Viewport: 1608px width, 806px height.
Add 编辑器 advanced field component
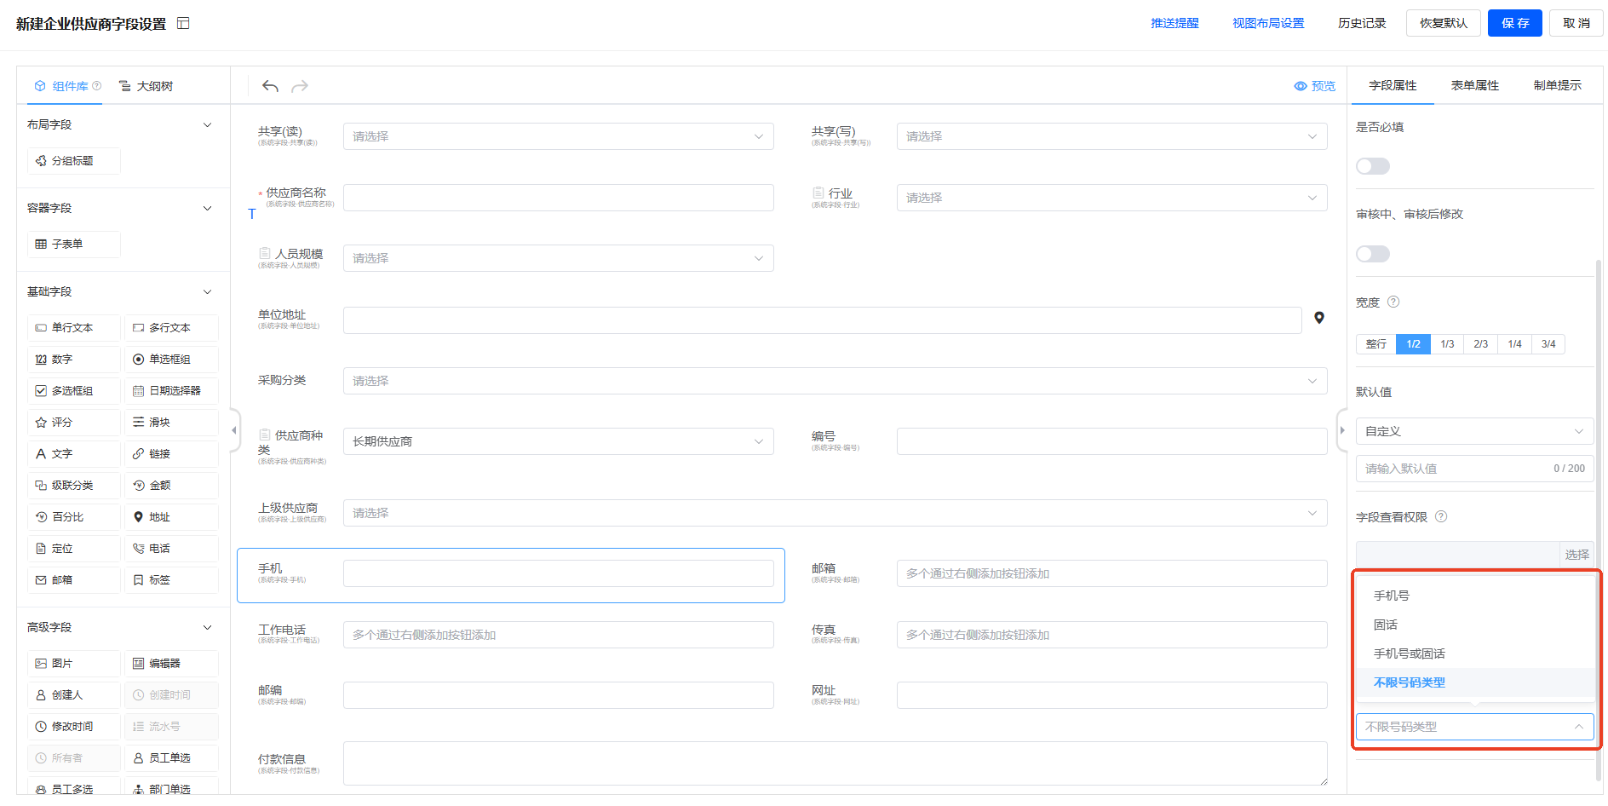coord(171,664)
